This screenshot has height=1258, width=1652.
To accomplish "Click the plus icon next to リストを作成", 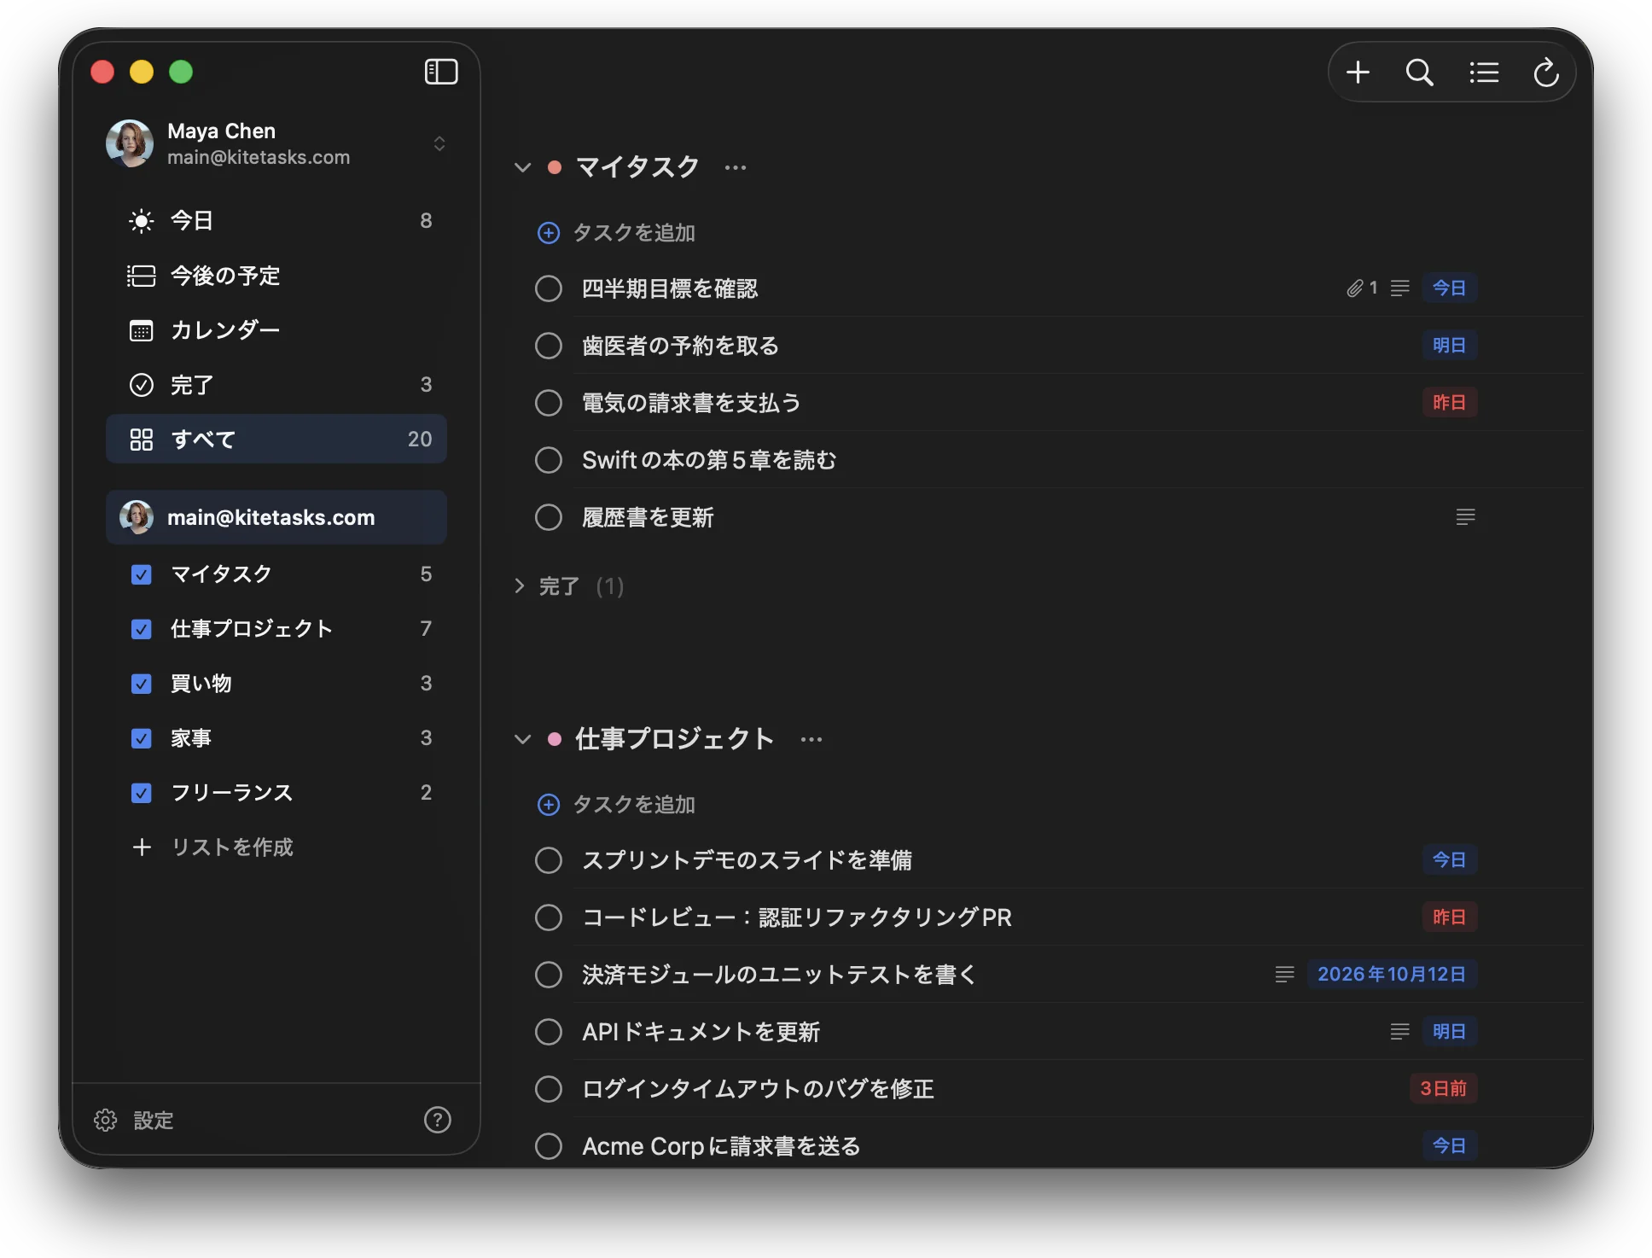I will (142, 847).
